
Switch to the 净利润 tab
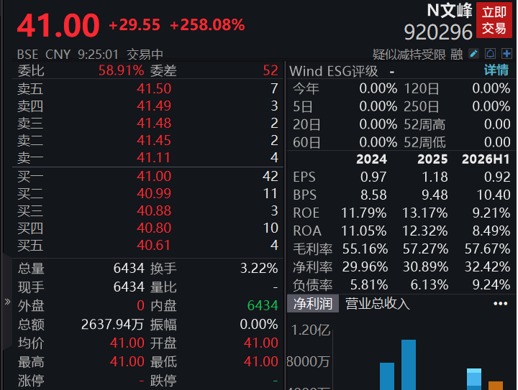pos(313,303)
